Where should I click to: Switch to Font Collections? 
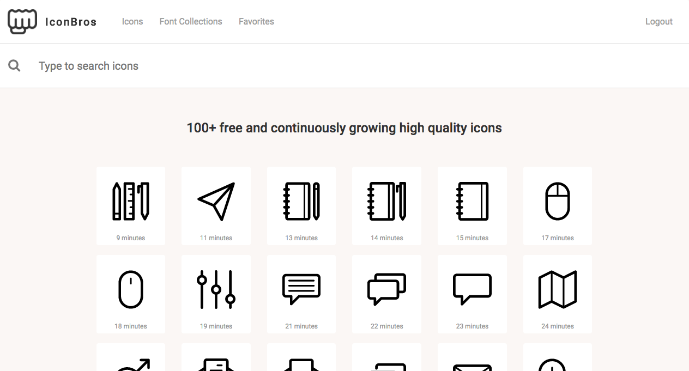pos(191,21)
